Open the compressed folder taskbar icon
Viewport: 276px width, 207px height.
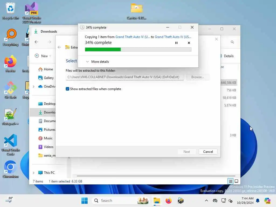pos(181,201)
